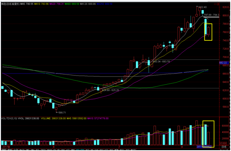Click the volume MA5: 59613592.00 label
231x151 pixels.
[x=77, y=119]
